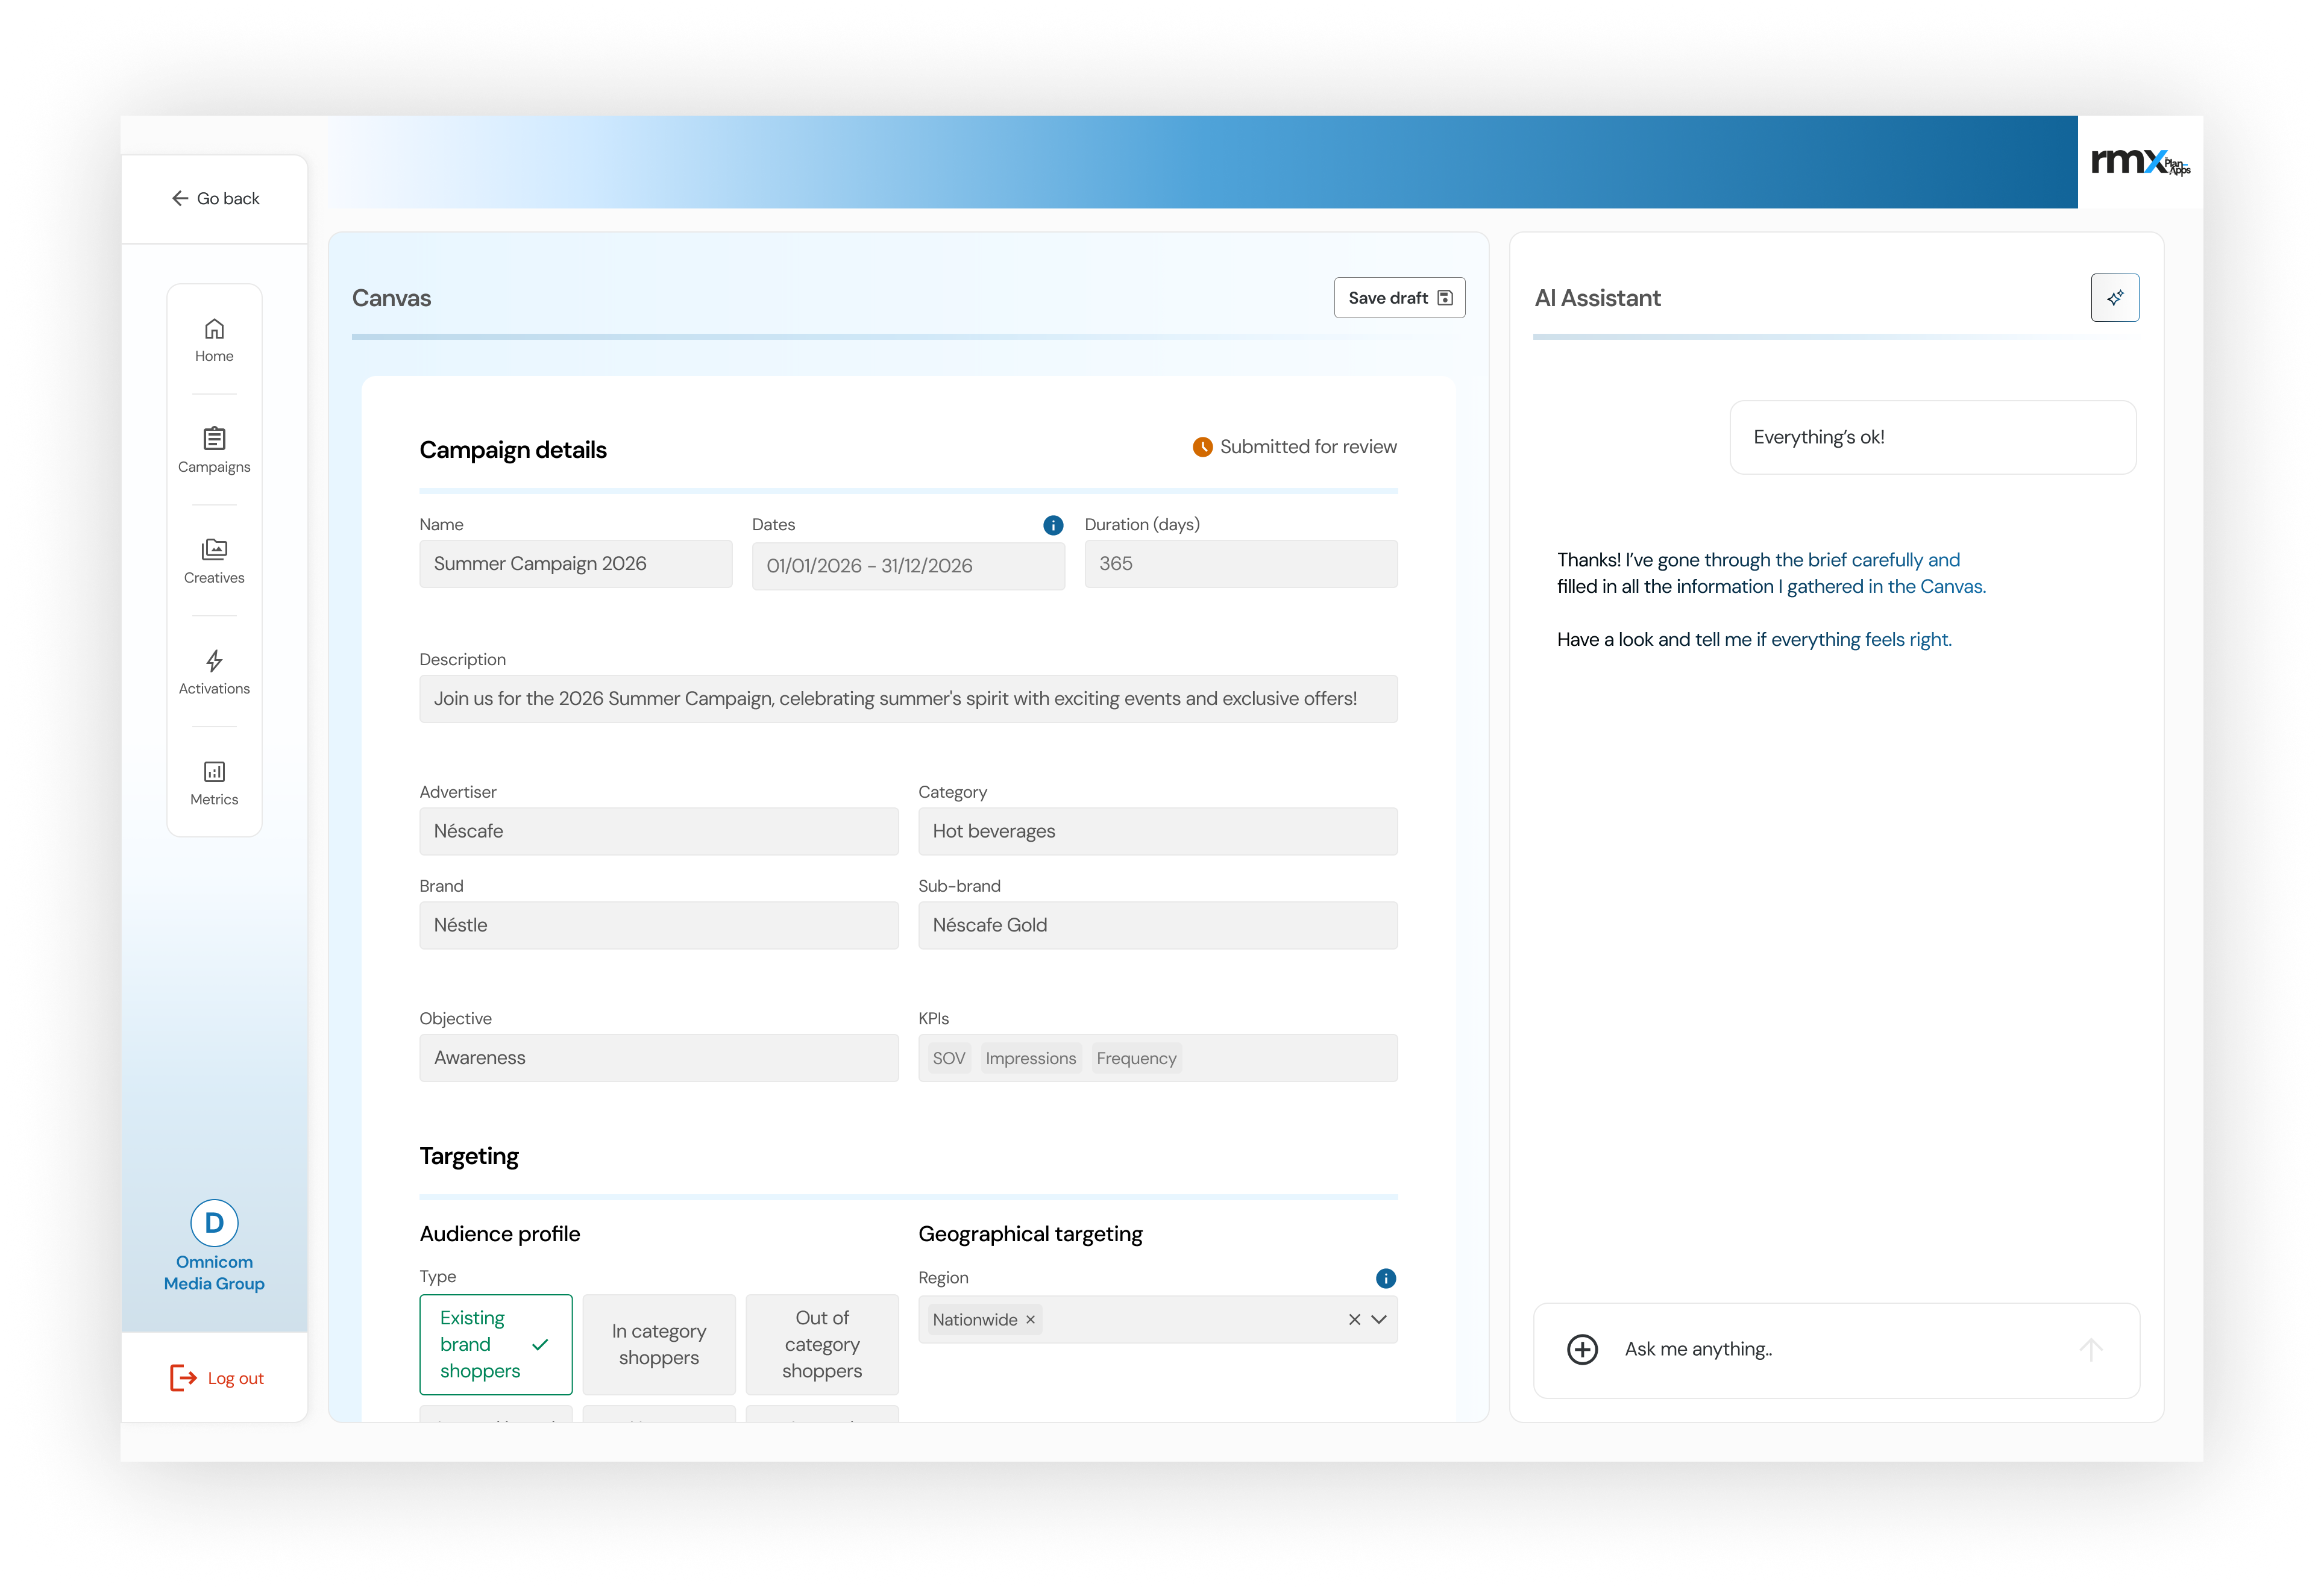Click the Objective field showing Awareness

click(x=658, y=1059)
